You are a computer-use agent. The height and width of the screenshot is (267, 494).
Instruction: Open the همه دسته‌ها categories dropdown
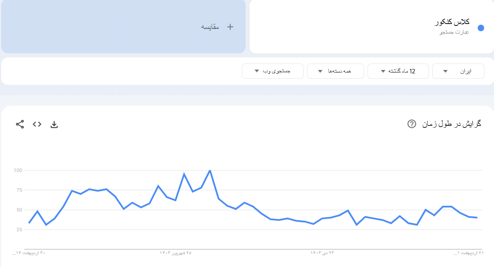[335, 71]
